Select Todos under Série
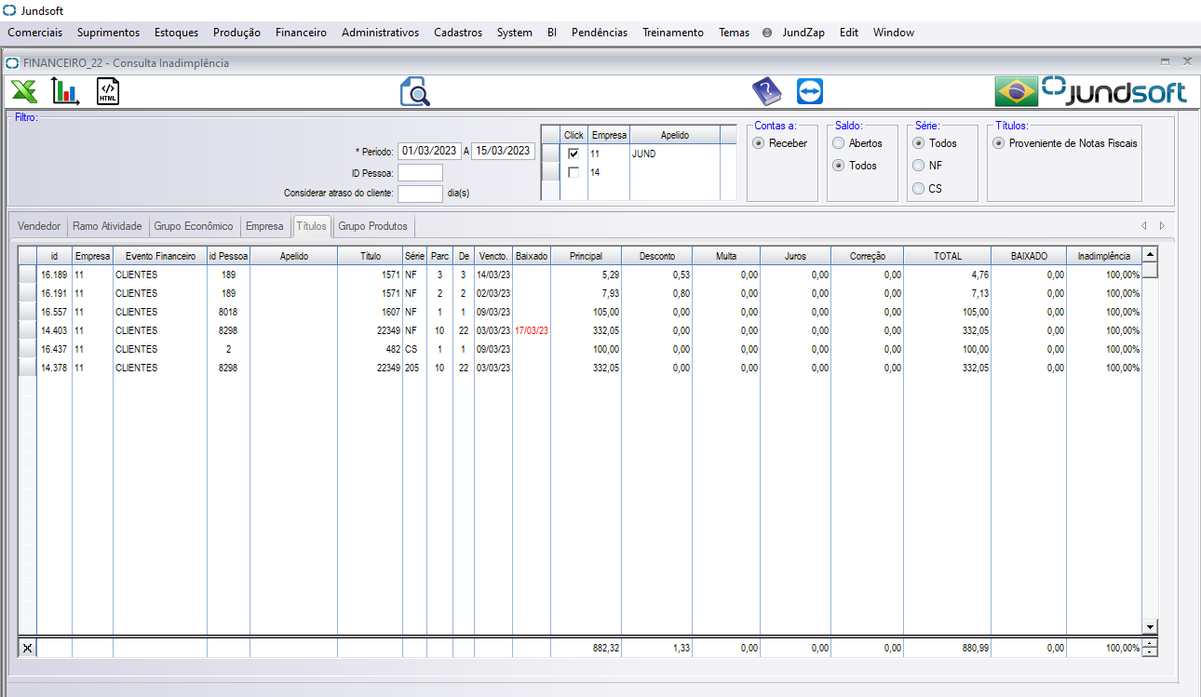Viewport: 1201px width, 697px height. pyautogui.click(x=919, y=143)
